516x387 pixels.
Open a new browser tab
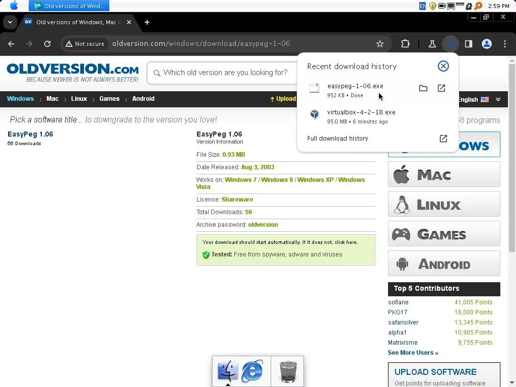(147, 22)
